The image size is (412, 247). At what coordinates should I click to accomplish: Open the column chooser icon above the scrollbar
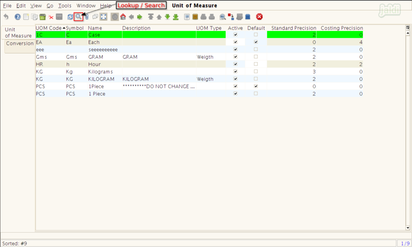click(x=408, y=27)
